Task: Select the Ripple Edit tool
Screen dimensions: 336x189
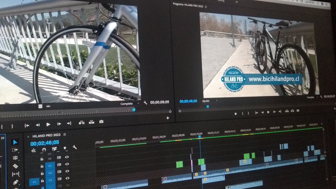Action: click(x=15, y=158)
